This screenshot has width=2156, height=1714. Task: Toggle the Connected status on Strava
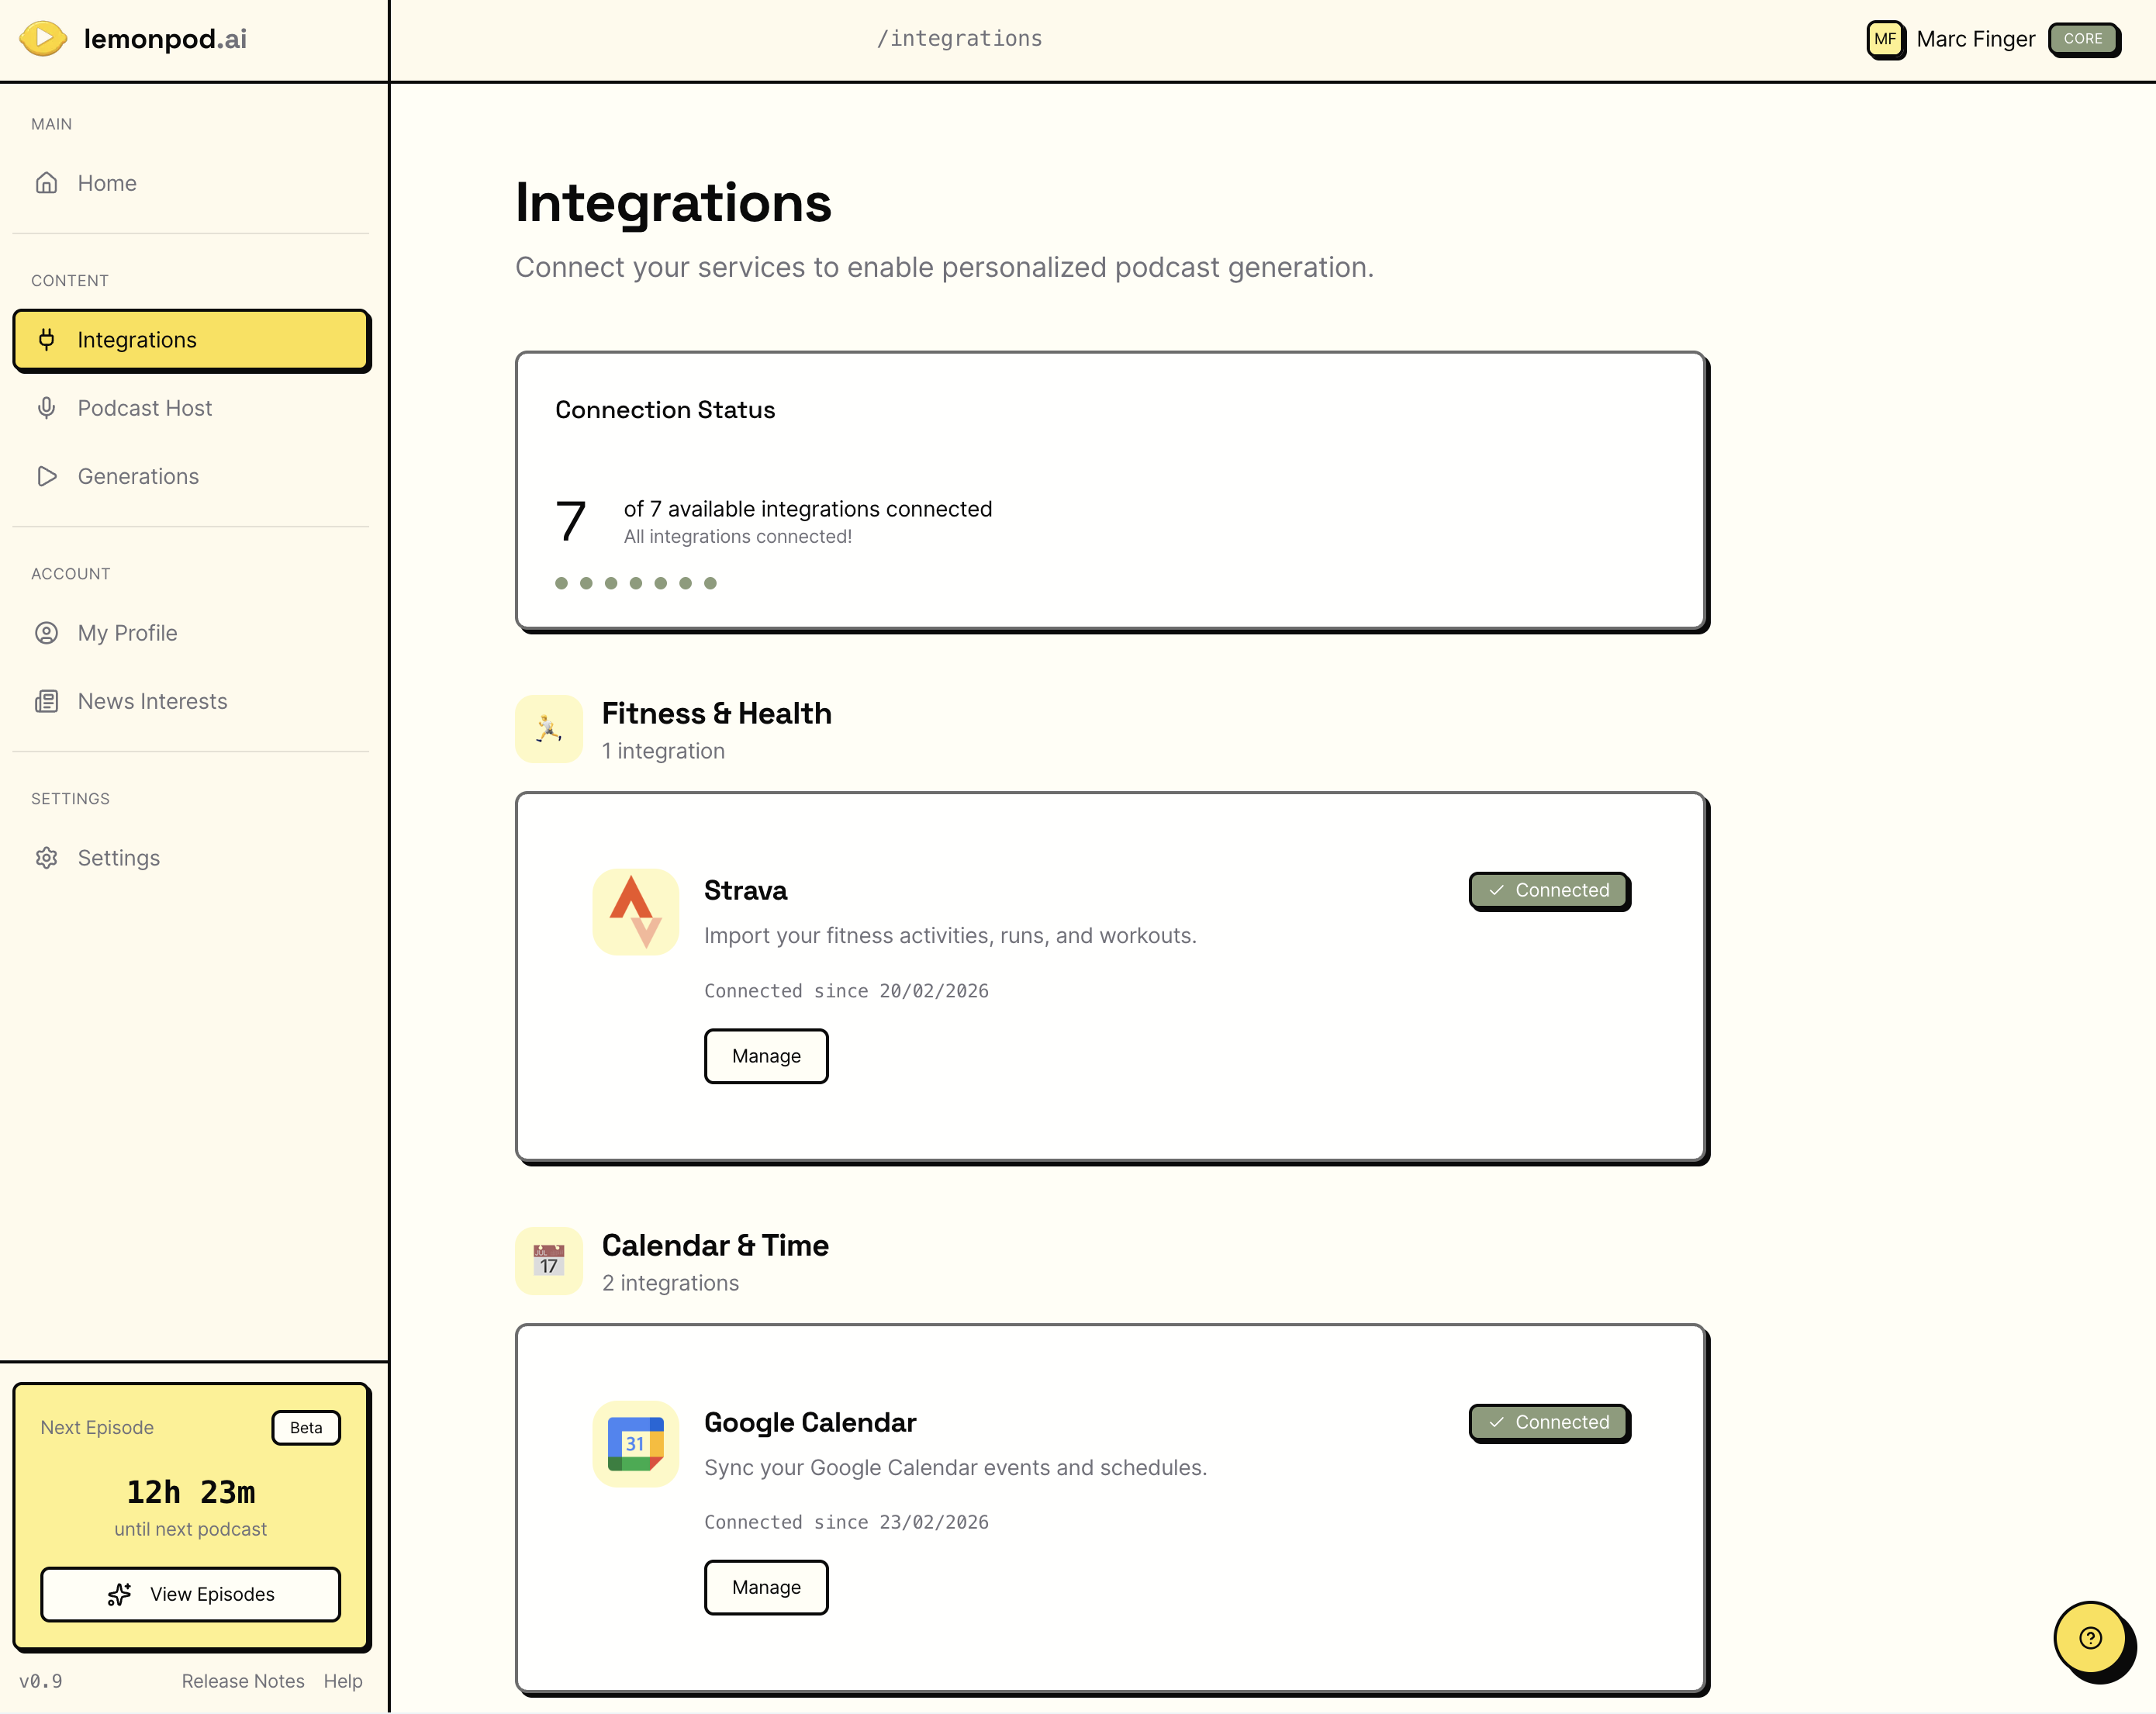tap(1549, 890)
